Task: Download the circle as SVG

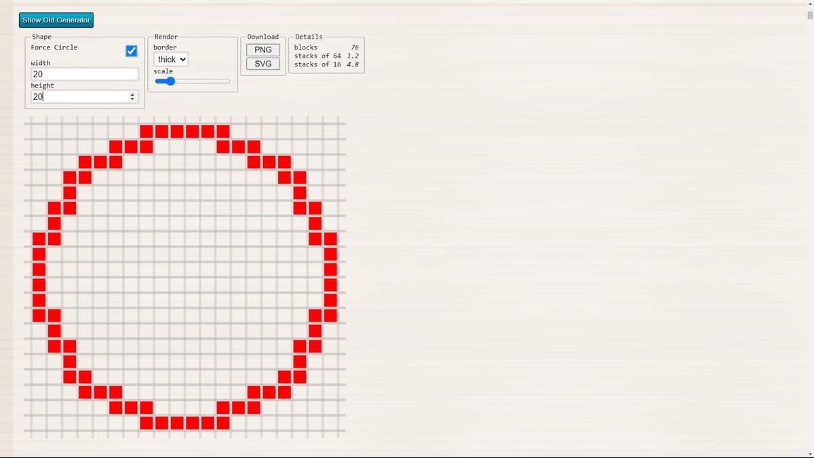Action: coord(263,64)
